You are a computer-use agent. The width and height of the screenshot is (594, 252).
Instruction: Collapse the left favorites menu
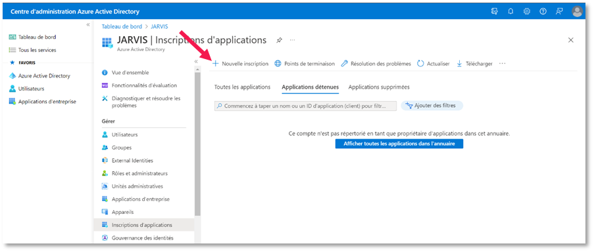point(88,24)
